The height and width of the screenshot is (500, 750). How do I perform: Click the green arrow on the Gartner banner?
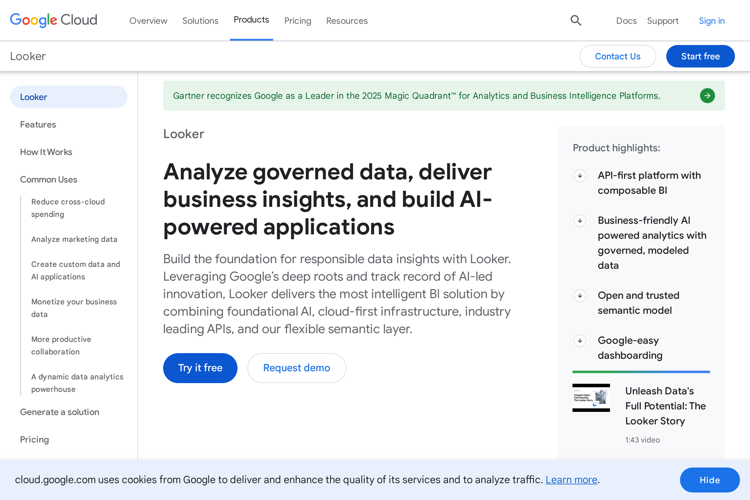[707, 96]
